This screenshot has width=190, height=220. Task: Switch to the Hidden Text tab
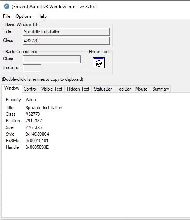(78, 89)
